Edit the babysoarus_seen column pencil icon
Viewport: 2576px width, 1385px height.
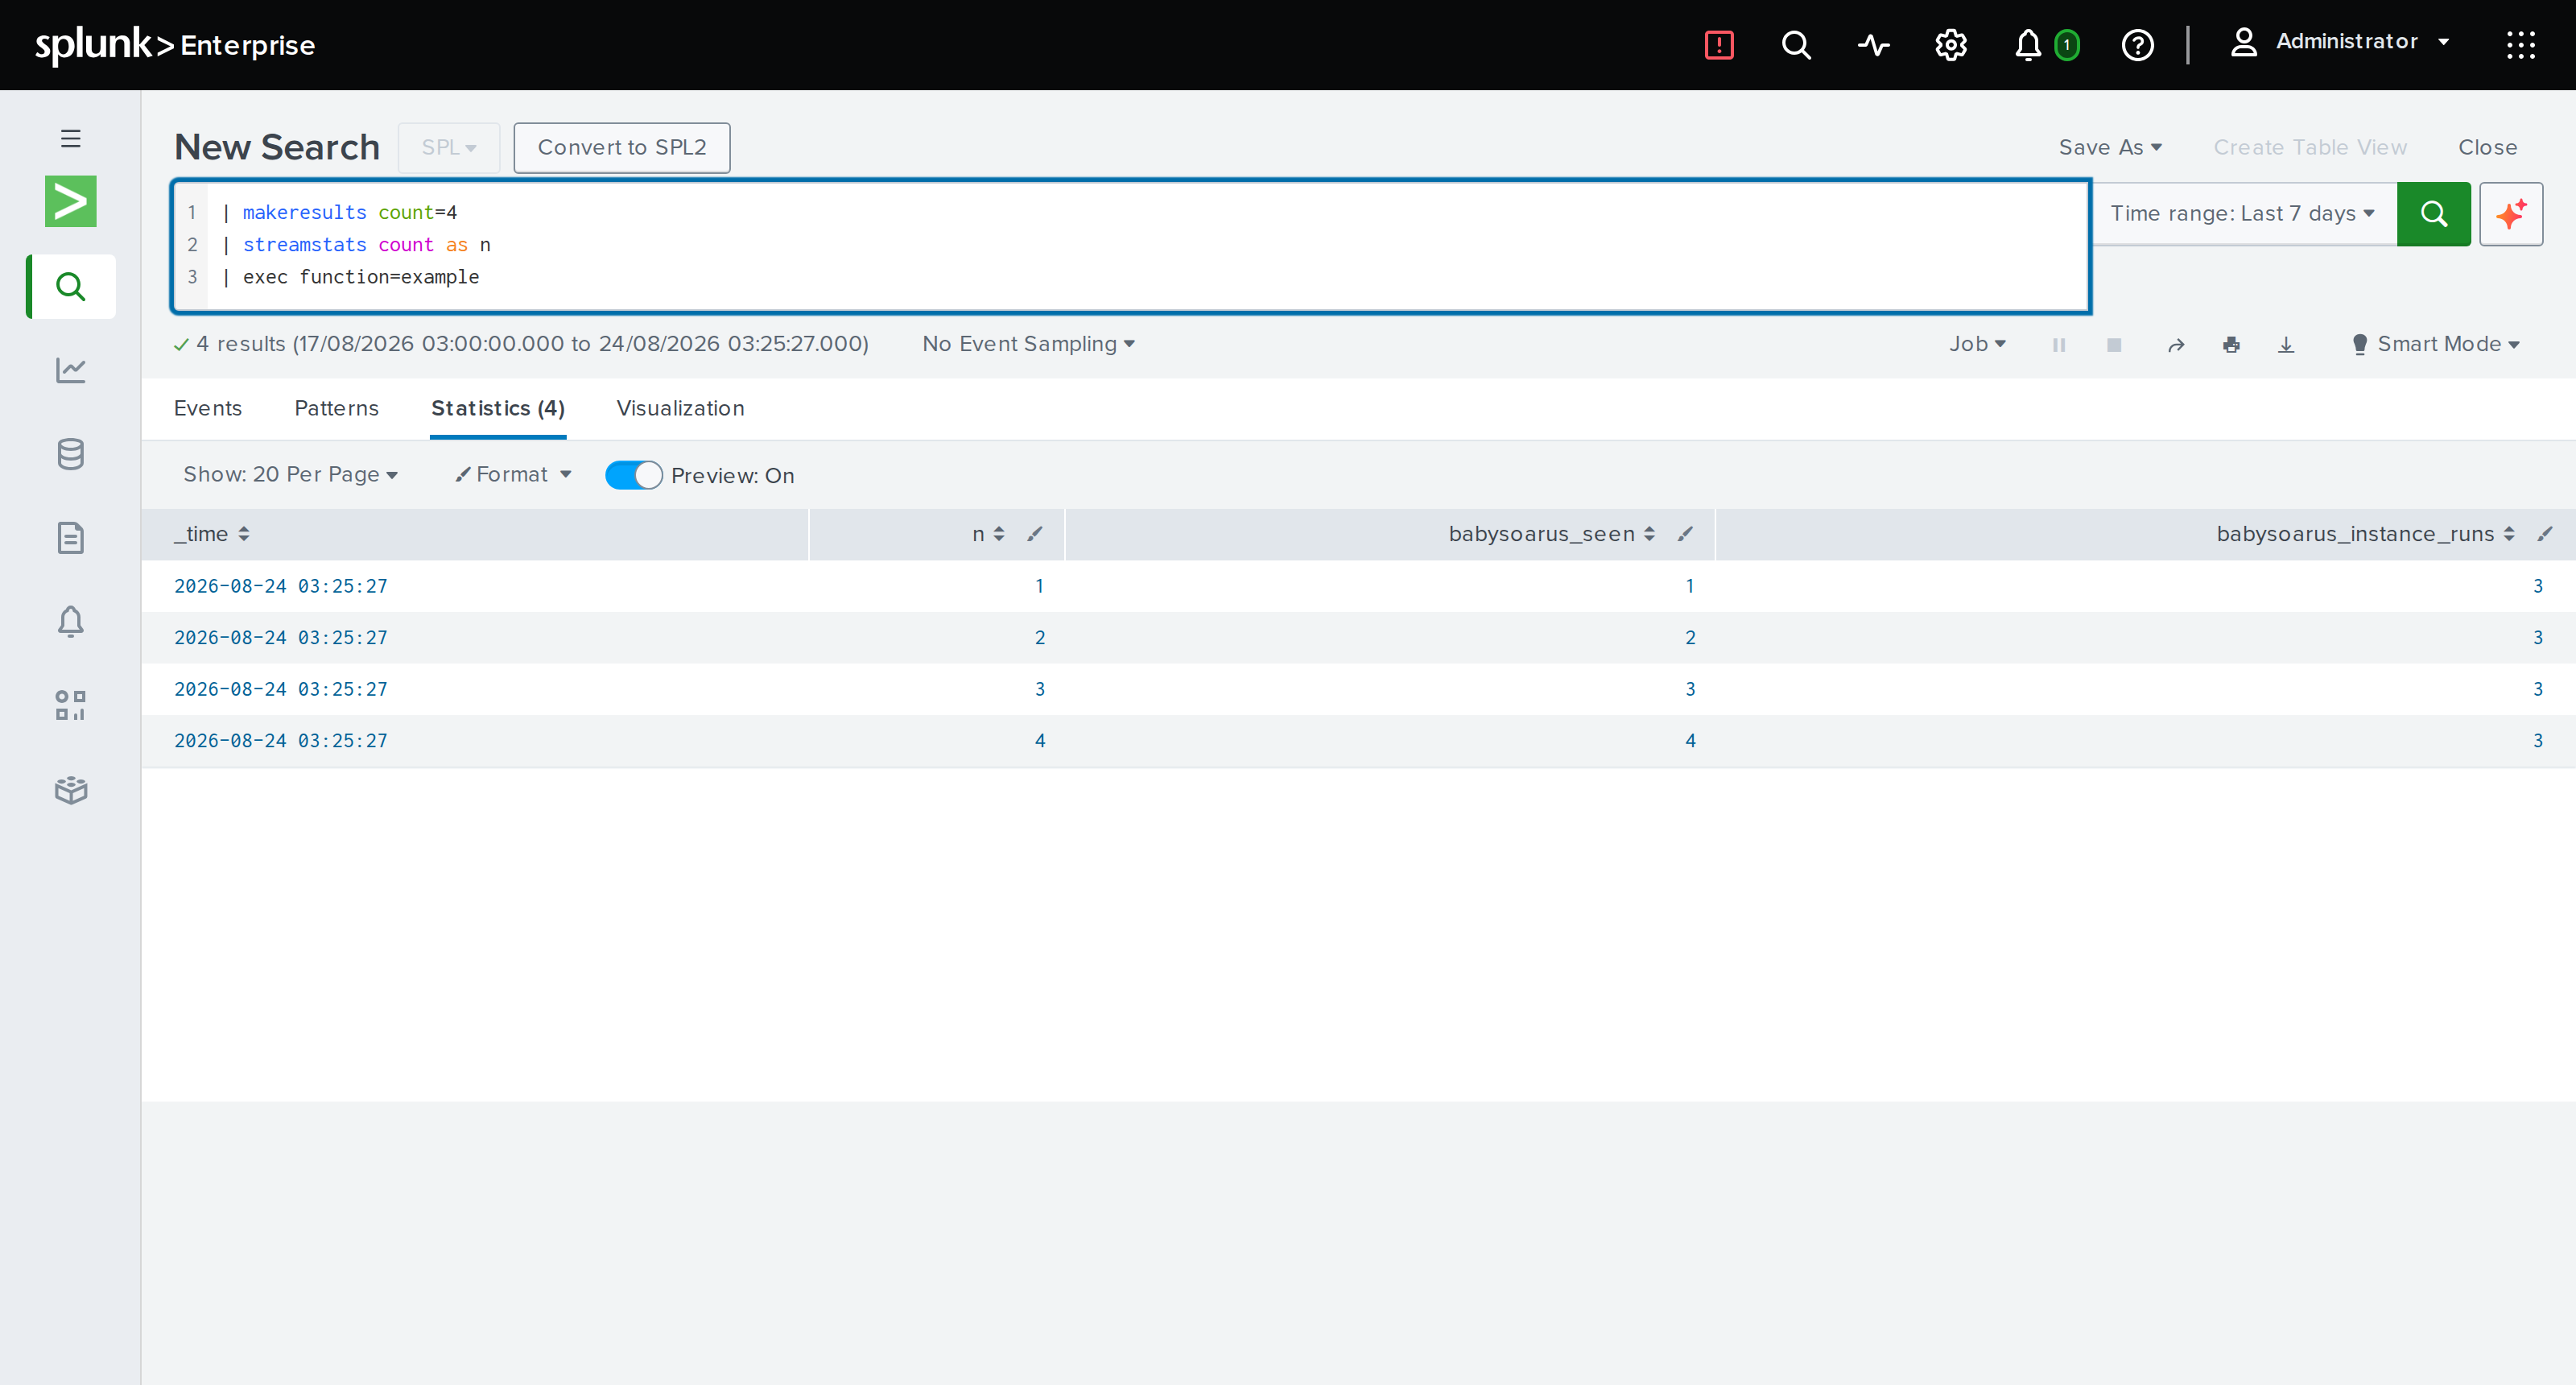pyautogui.click(x=1685, y=534)
